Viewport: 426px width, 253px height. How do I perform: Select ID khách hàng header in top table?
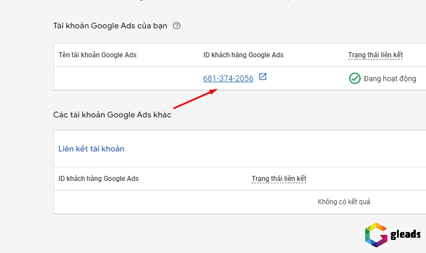pos(243,55)
